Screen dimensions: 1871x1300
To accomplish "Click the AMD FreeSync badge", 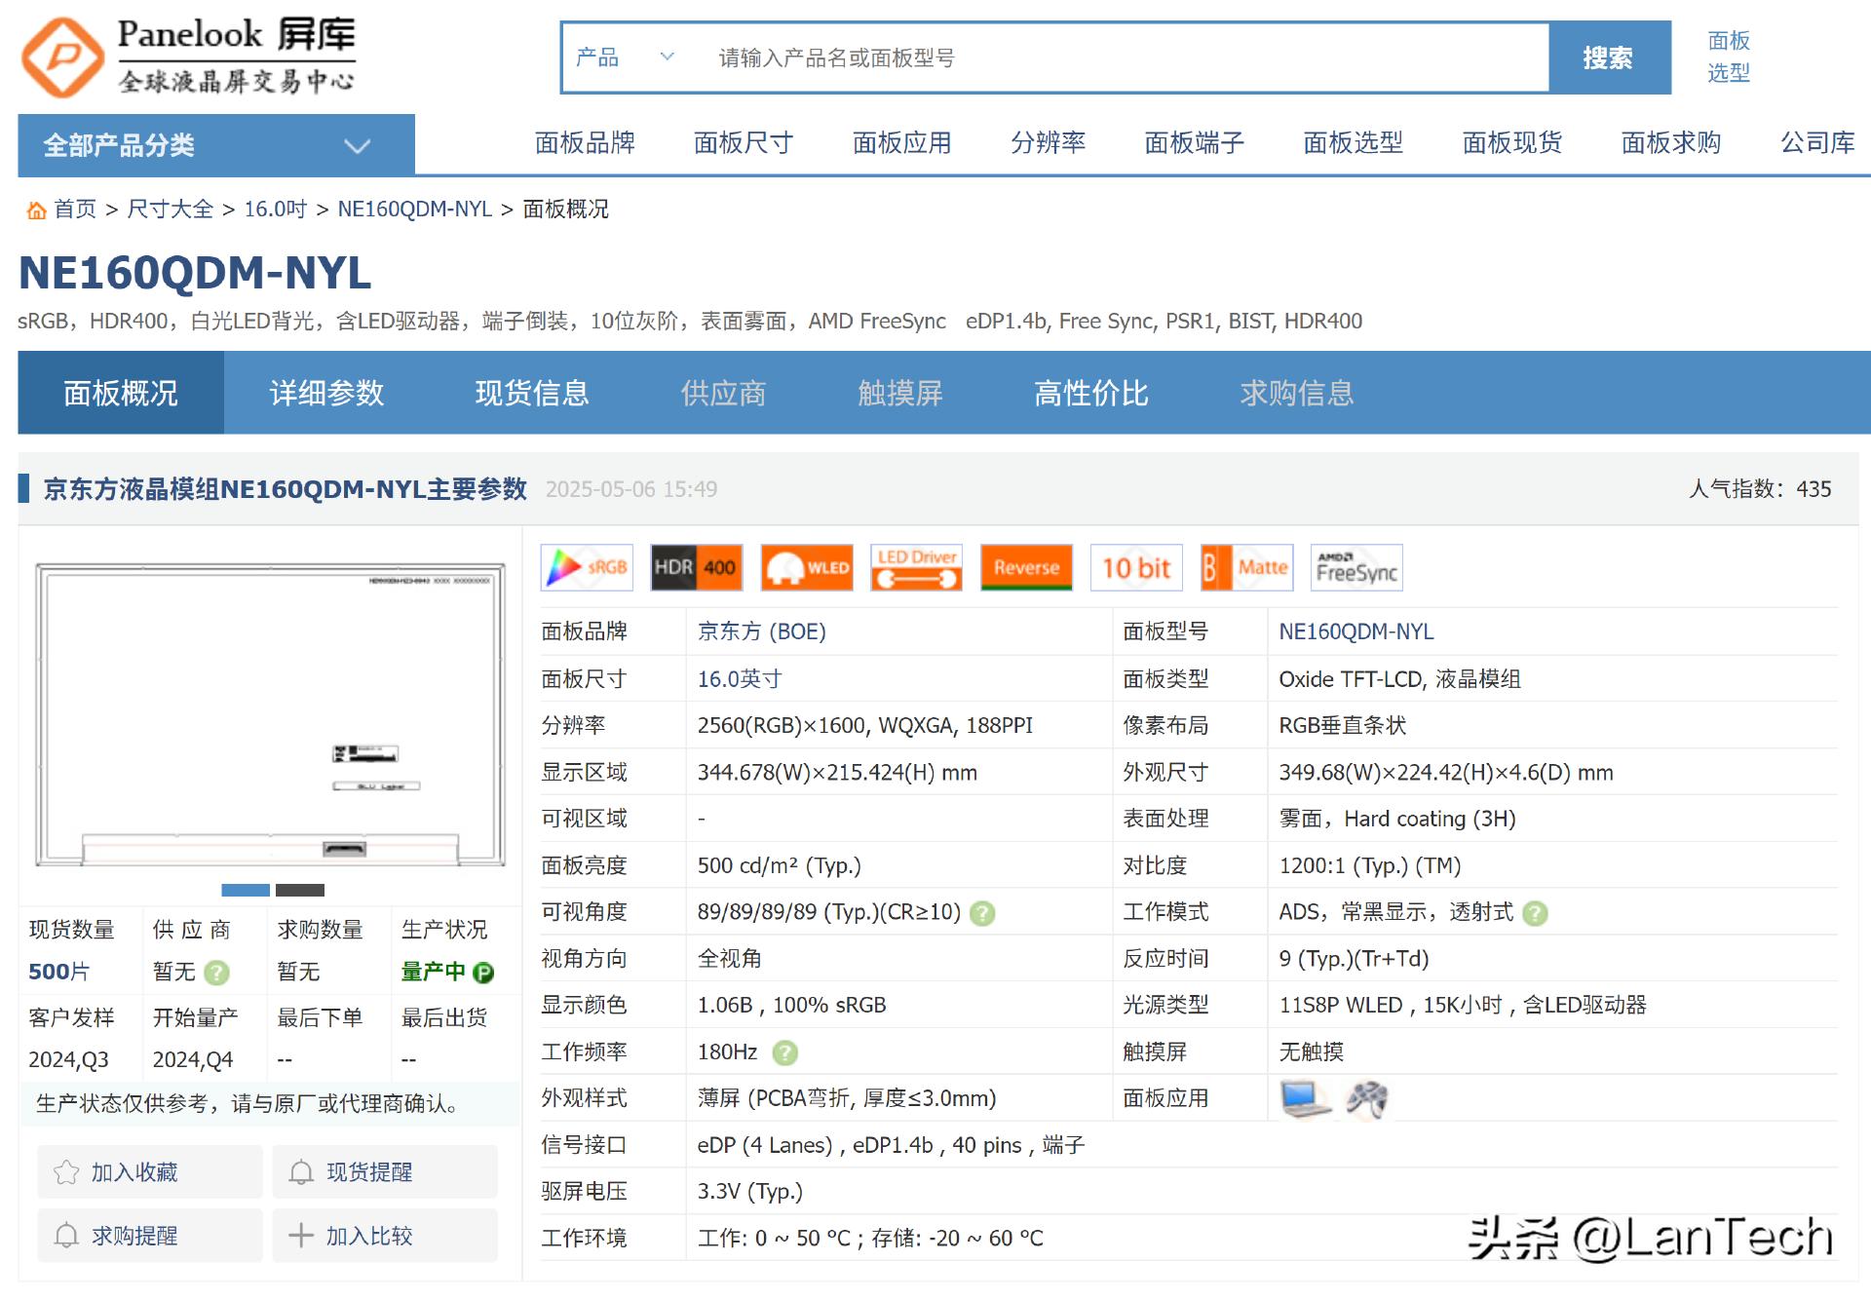I will pos(1356,567).
